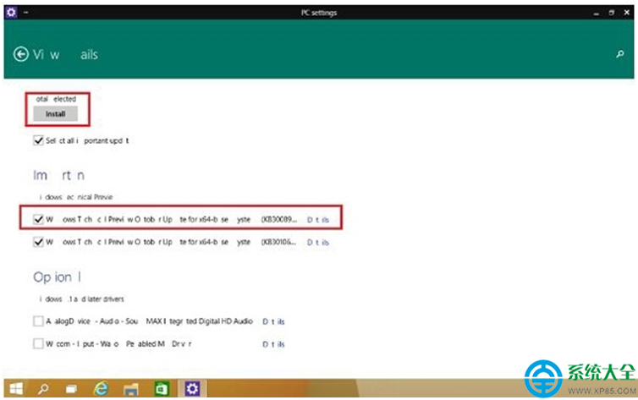View Details of the Analog Devices driver
This screenshot has width=638, height=400.
pyautogui.click(x=273, y=321)
